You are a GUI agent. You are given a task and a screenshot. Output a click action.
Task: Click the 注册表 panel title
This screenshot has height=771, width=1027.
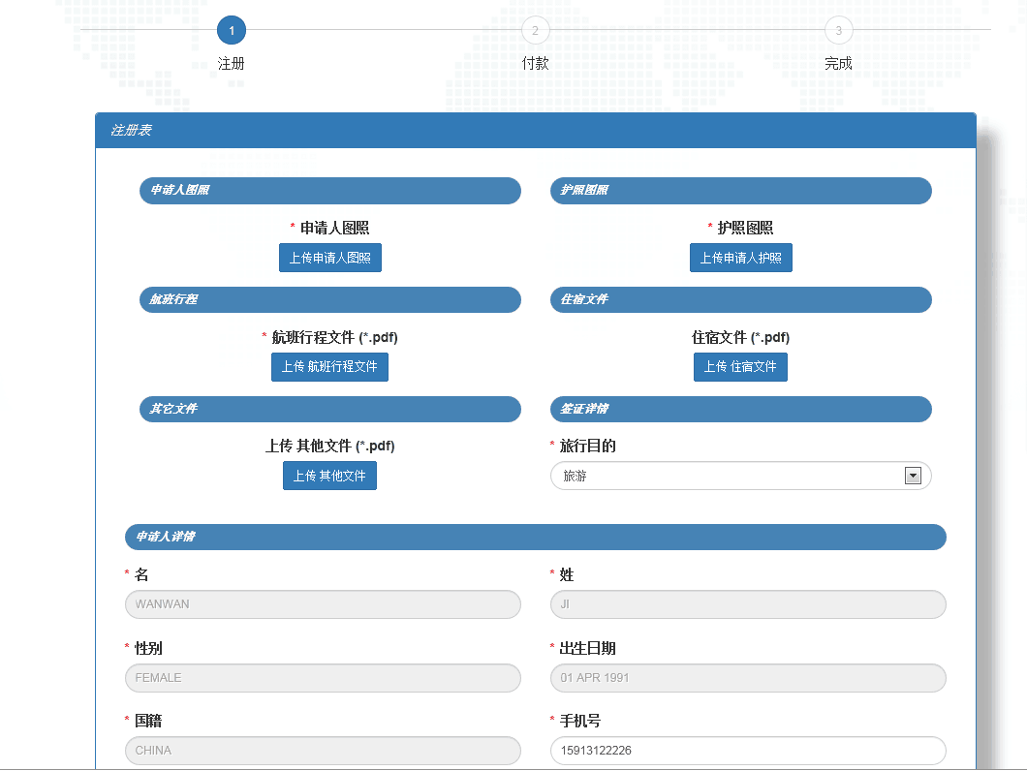click(131, 131)
